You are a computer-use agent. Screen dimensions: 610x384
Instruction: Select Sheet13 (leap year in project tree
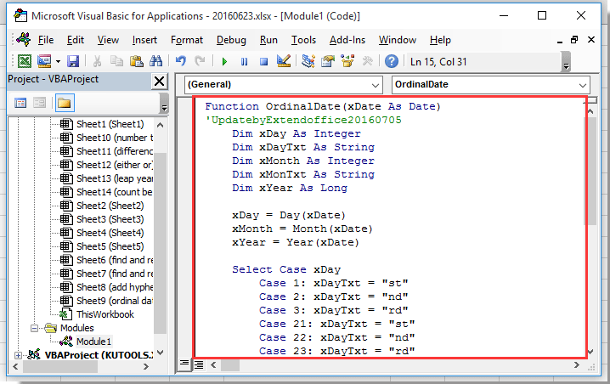coord(115,178)
